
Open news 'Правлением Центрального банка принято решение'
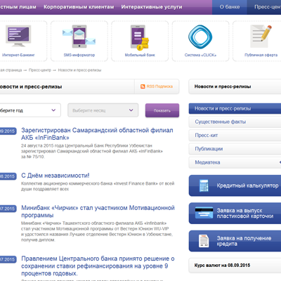[98, 266]
